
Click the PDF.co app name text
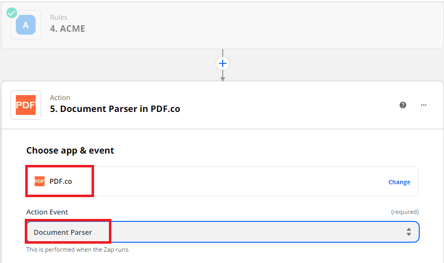[61, 181]
